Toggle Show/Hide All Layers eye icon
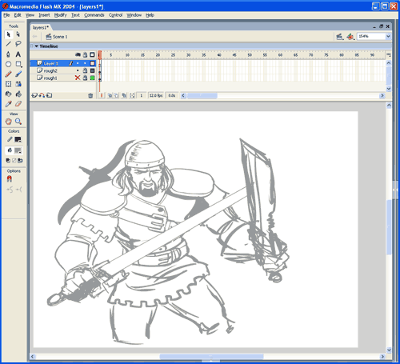This screenshot has height=364, width=400. 78,54
